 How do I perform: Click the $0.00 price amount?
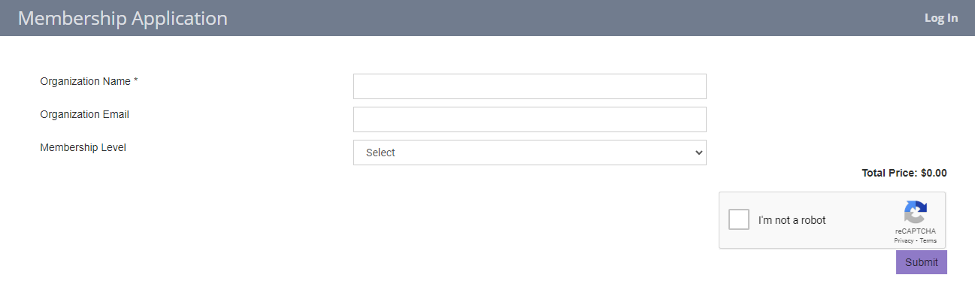934,173
